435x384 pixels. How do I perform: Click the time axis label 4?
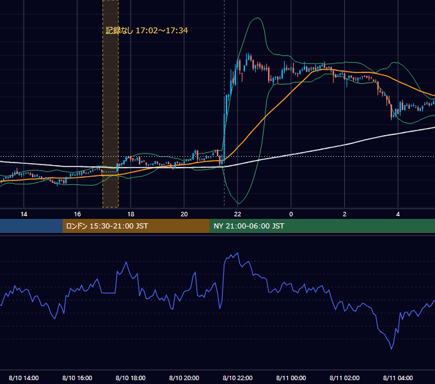click(398, 214)
